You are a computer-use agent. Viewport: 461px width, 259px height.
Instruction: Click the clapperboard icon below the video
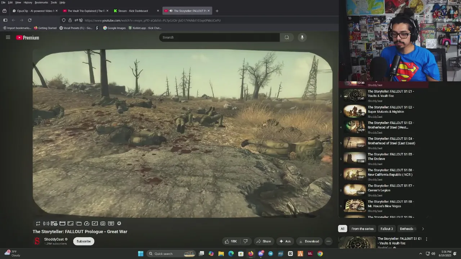[x=62, y=223]
